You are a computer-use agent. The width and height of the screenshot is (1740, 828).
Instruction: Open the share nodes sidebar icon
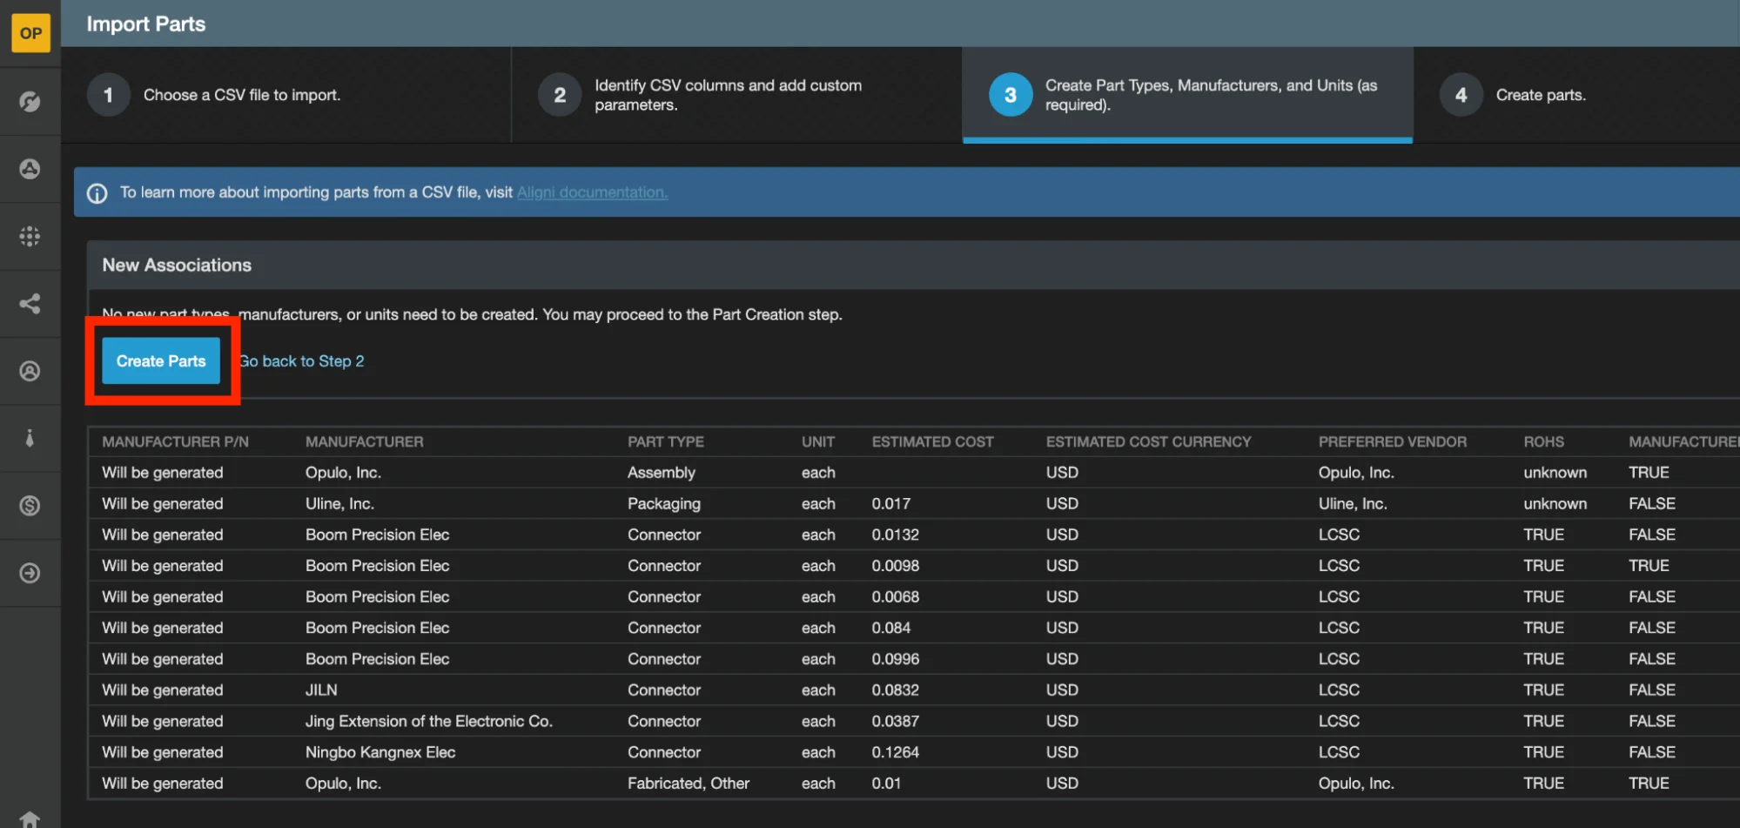pos(30,304)
